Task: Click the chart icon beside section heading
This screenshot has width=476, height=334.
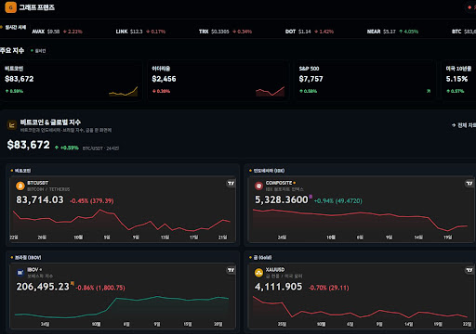Action: click(x=12, y=125)
